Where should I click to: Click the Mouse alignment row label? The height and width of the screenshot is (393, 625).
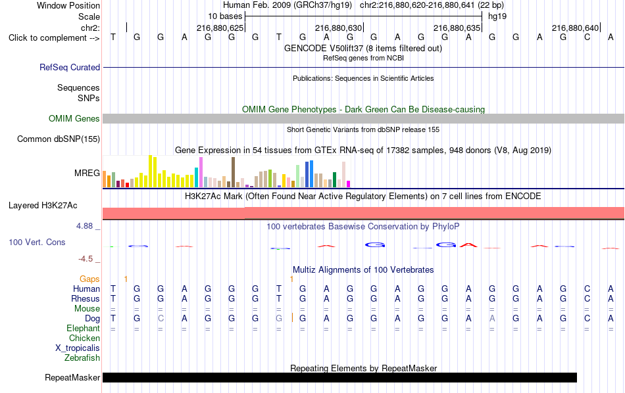pyautogui.click(x=87, y=309)
